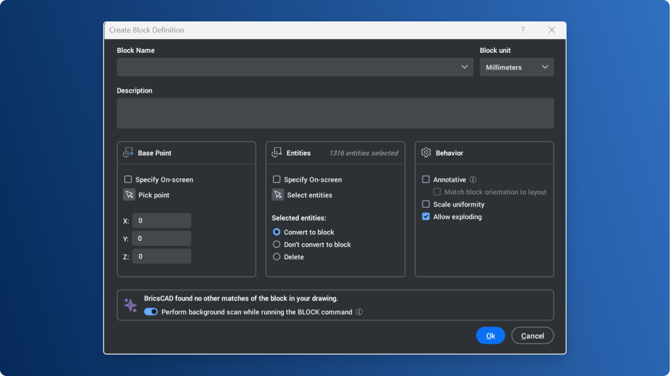Check Scale uniformity
The image size is (670, 376).
(426, 204)
